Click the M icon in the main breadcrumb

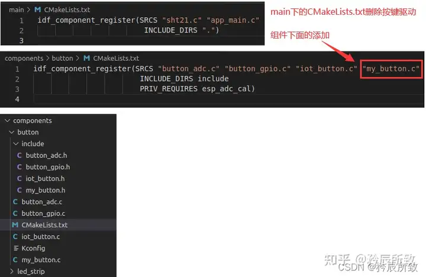(37, 10)
